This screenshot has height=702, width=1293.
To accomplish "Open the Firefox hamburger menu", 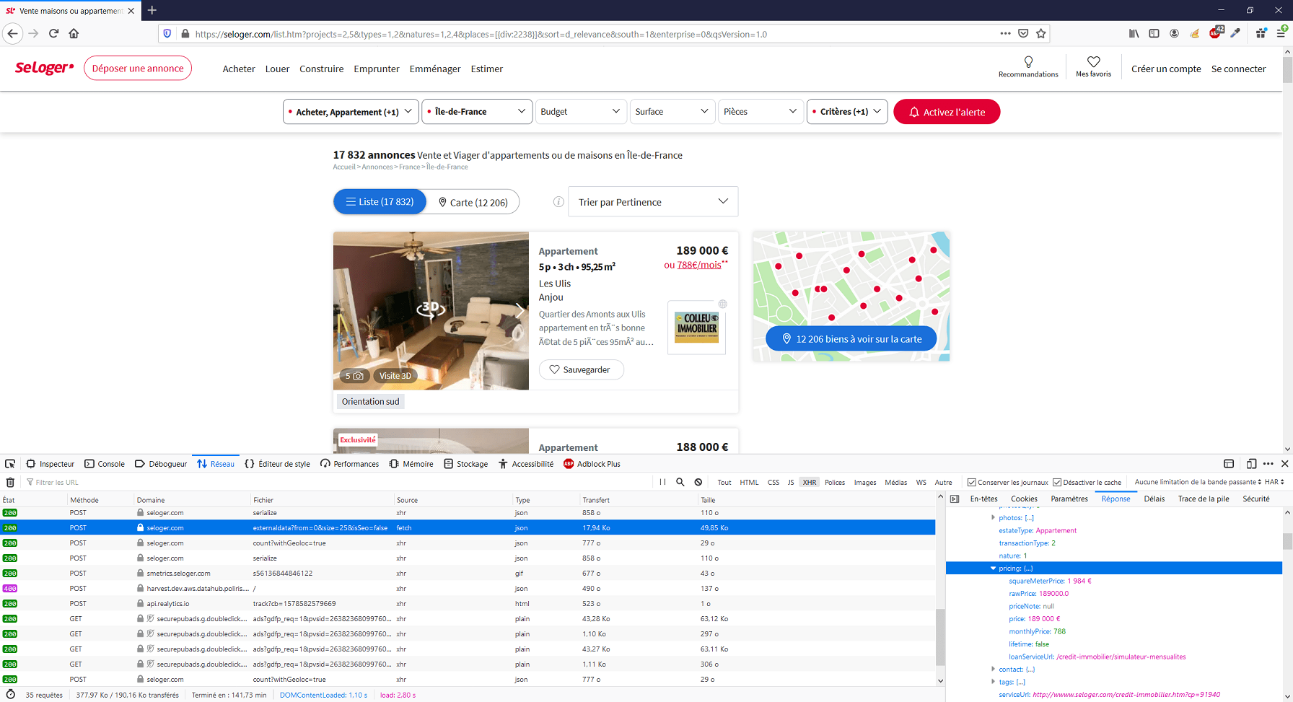I will coord(1281,33).
